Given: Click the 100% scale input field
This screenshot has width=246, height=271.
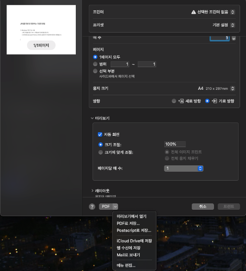Looking at the screenshot, I should 175,144.
